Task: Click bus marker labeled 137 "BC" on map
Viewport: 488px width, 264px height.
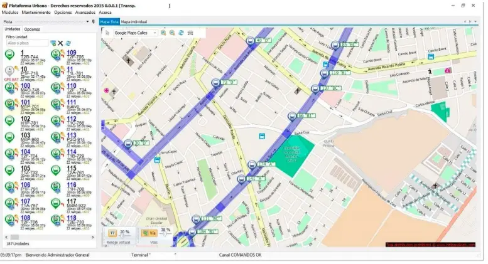Action: coord(315,88)
